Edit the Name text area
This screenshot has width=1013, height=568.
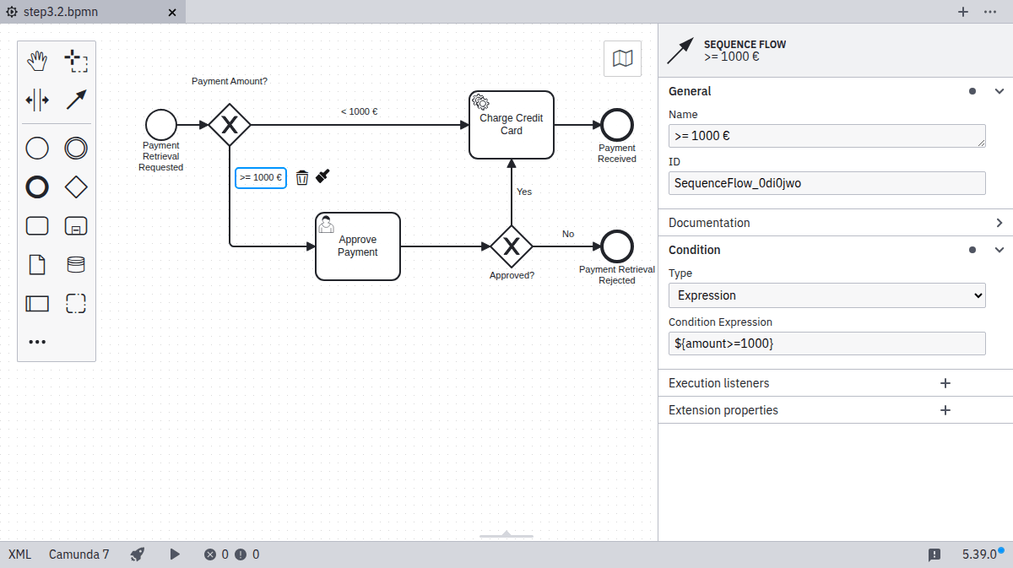(x=827, y=136)
